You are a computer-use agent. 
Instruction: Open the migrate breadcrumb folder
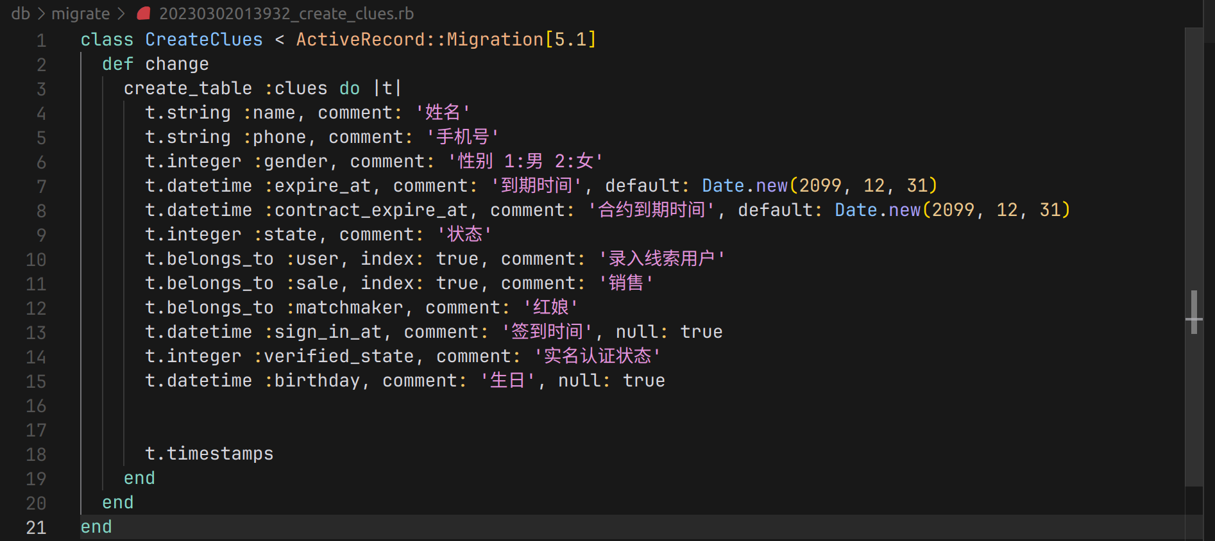click(80, 13)
